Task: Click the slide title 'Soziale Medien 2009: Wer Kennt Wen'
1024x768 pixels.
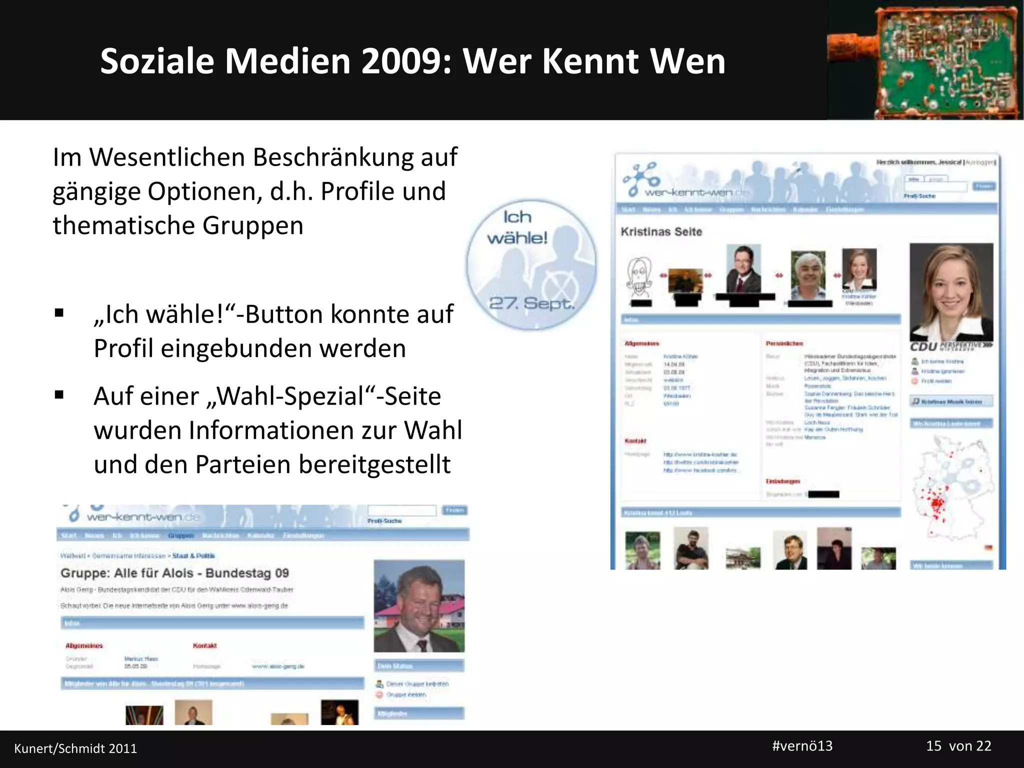Action: (x=413, y=61)
